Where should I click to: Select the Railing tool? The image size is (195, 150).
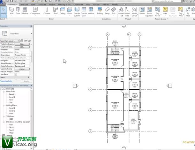(100, 11)
